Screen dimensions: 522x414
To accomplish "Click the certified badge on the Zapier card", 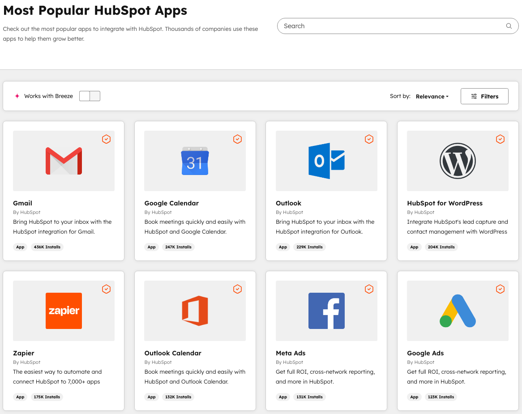I will [x=106, y=289].
